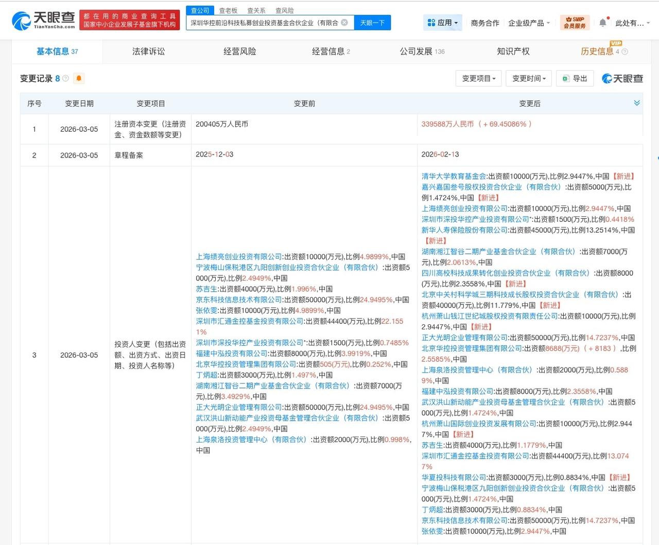The height and width of the screenshot is (545, 659).
Task: Open 清华大学教育基金会 investor link
Action: pos(454,177)
